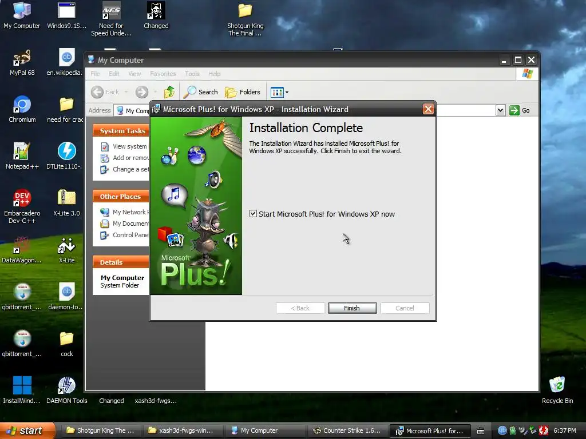
Task: Open the My Computer desktop icon
Action: click(x=22, y=15)
